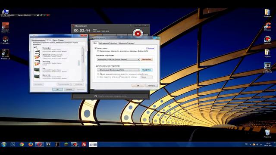Open the 'Воспроизведение' tab in Sound window
The width and height of the screenshot is (276, 155).
pos(38,40)
